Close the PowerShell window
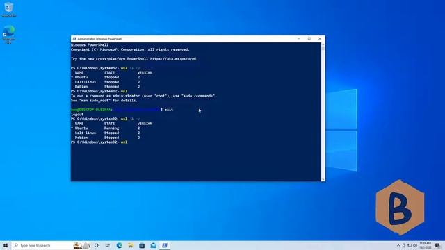This screenshot has width=445, height=250. click(320, 39)
